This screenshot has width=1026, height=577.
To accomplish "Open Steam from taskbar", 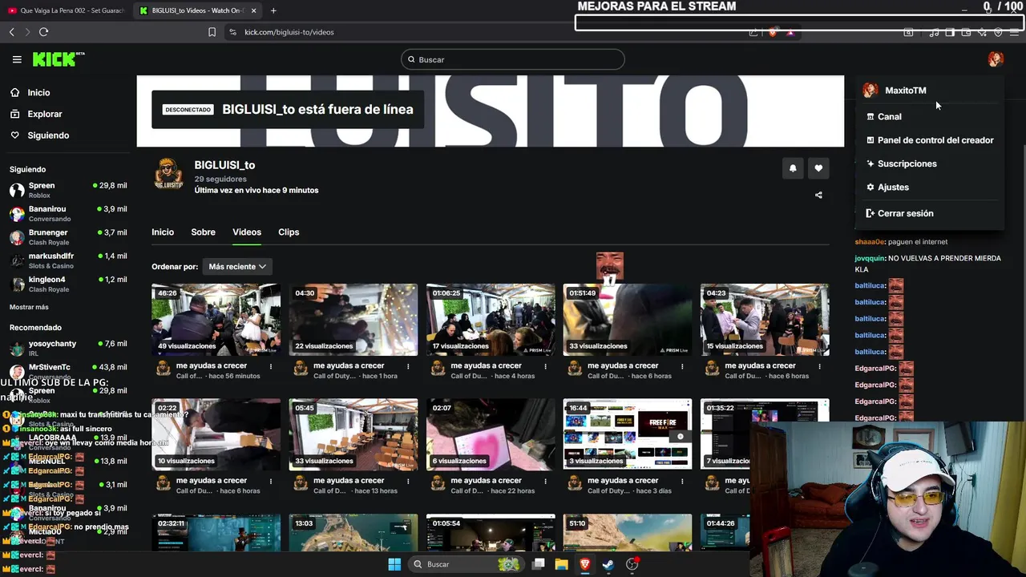I will point(608,564).
